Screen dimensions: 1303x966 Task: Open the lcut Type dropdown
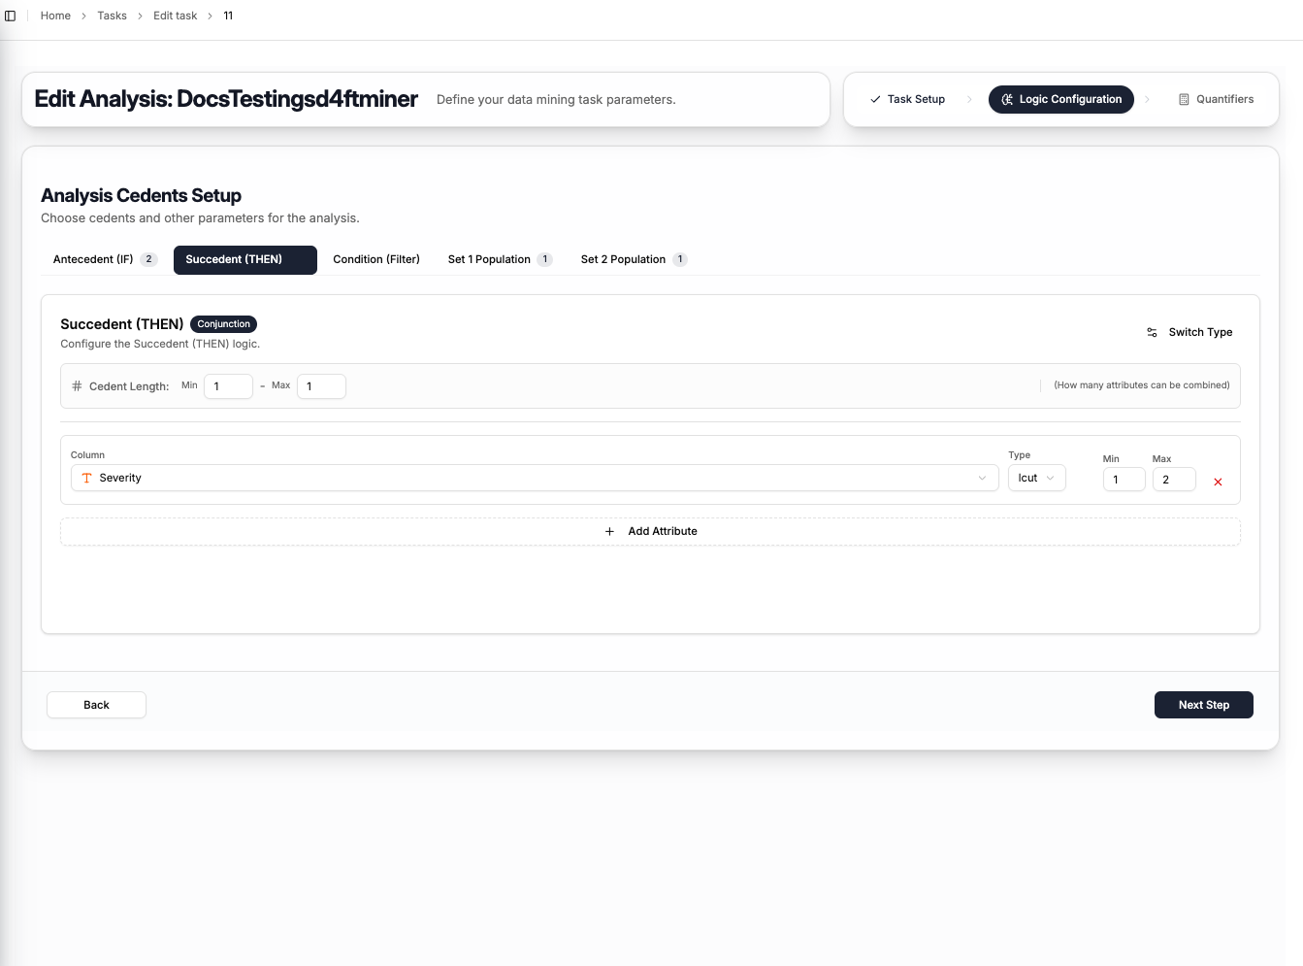[1036, 478]
